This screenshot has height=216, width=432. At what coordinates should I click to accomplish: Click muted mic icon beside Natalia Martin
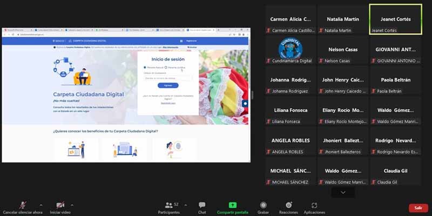point(321,31)
